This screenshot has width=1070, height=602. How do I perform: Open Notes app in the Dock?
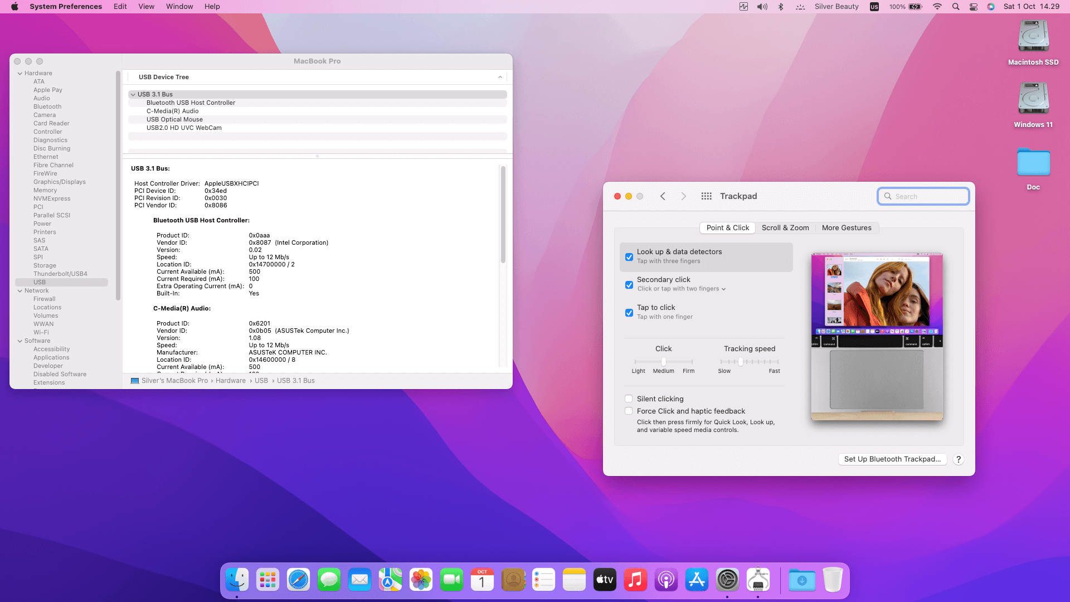[575, 580]
